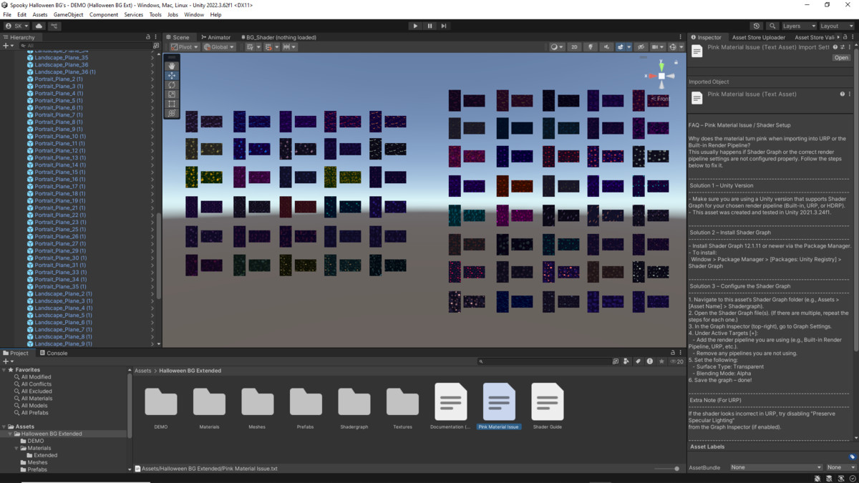Toggle 2D view mode in Scene
The height and width of the screenshot is (483, 859).
coord(574,47)
